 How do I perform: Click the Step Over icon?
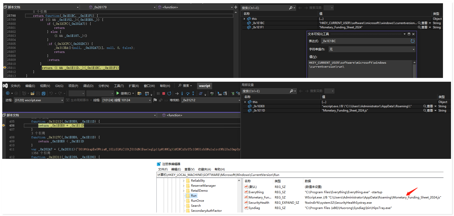188,93
